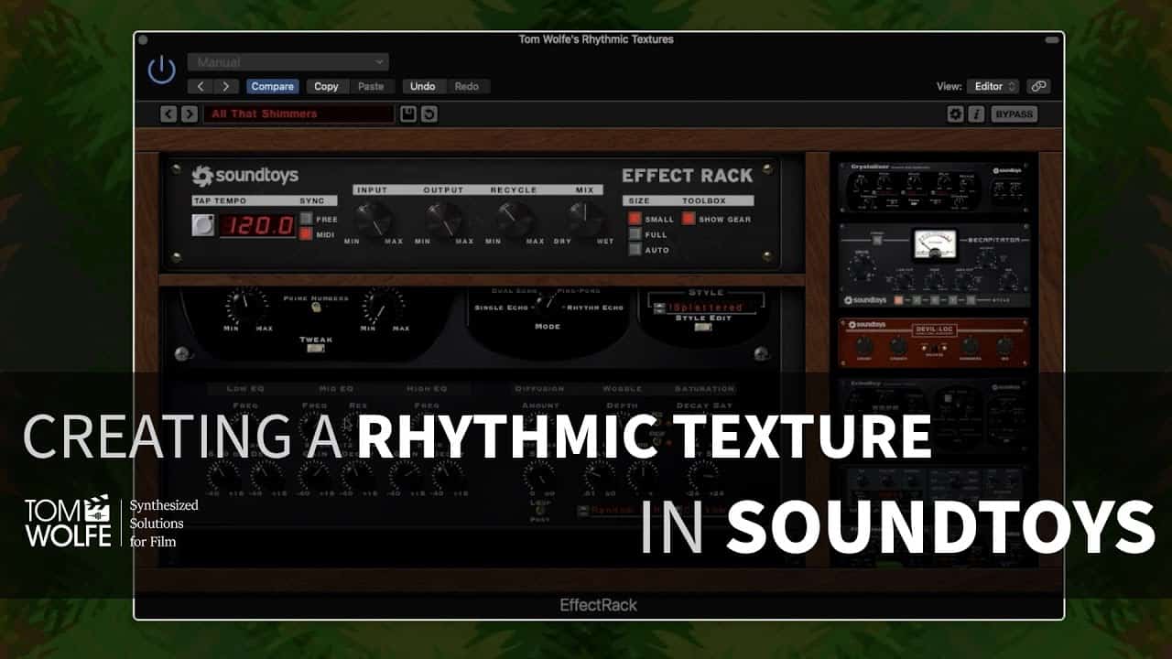Click the Undo button
Viewport: 1172px width, 659px height.
[x=423, y=87]
